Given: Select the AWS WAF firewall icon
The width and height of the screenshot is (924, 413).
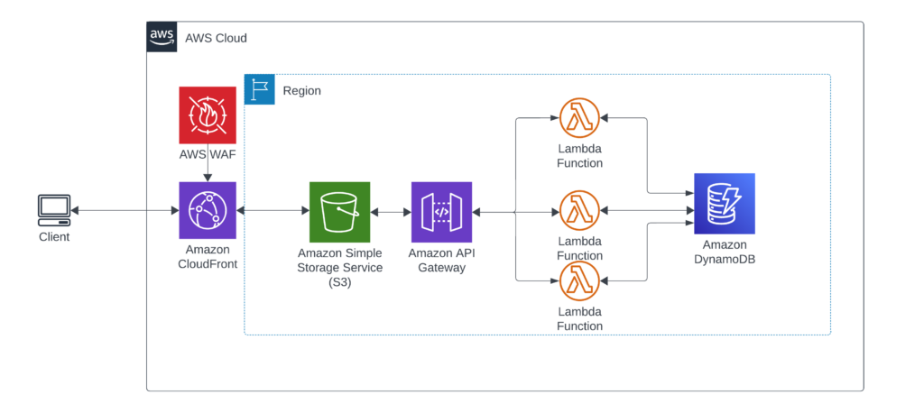Looking at the screenshot, I should (x=208, y=115).
